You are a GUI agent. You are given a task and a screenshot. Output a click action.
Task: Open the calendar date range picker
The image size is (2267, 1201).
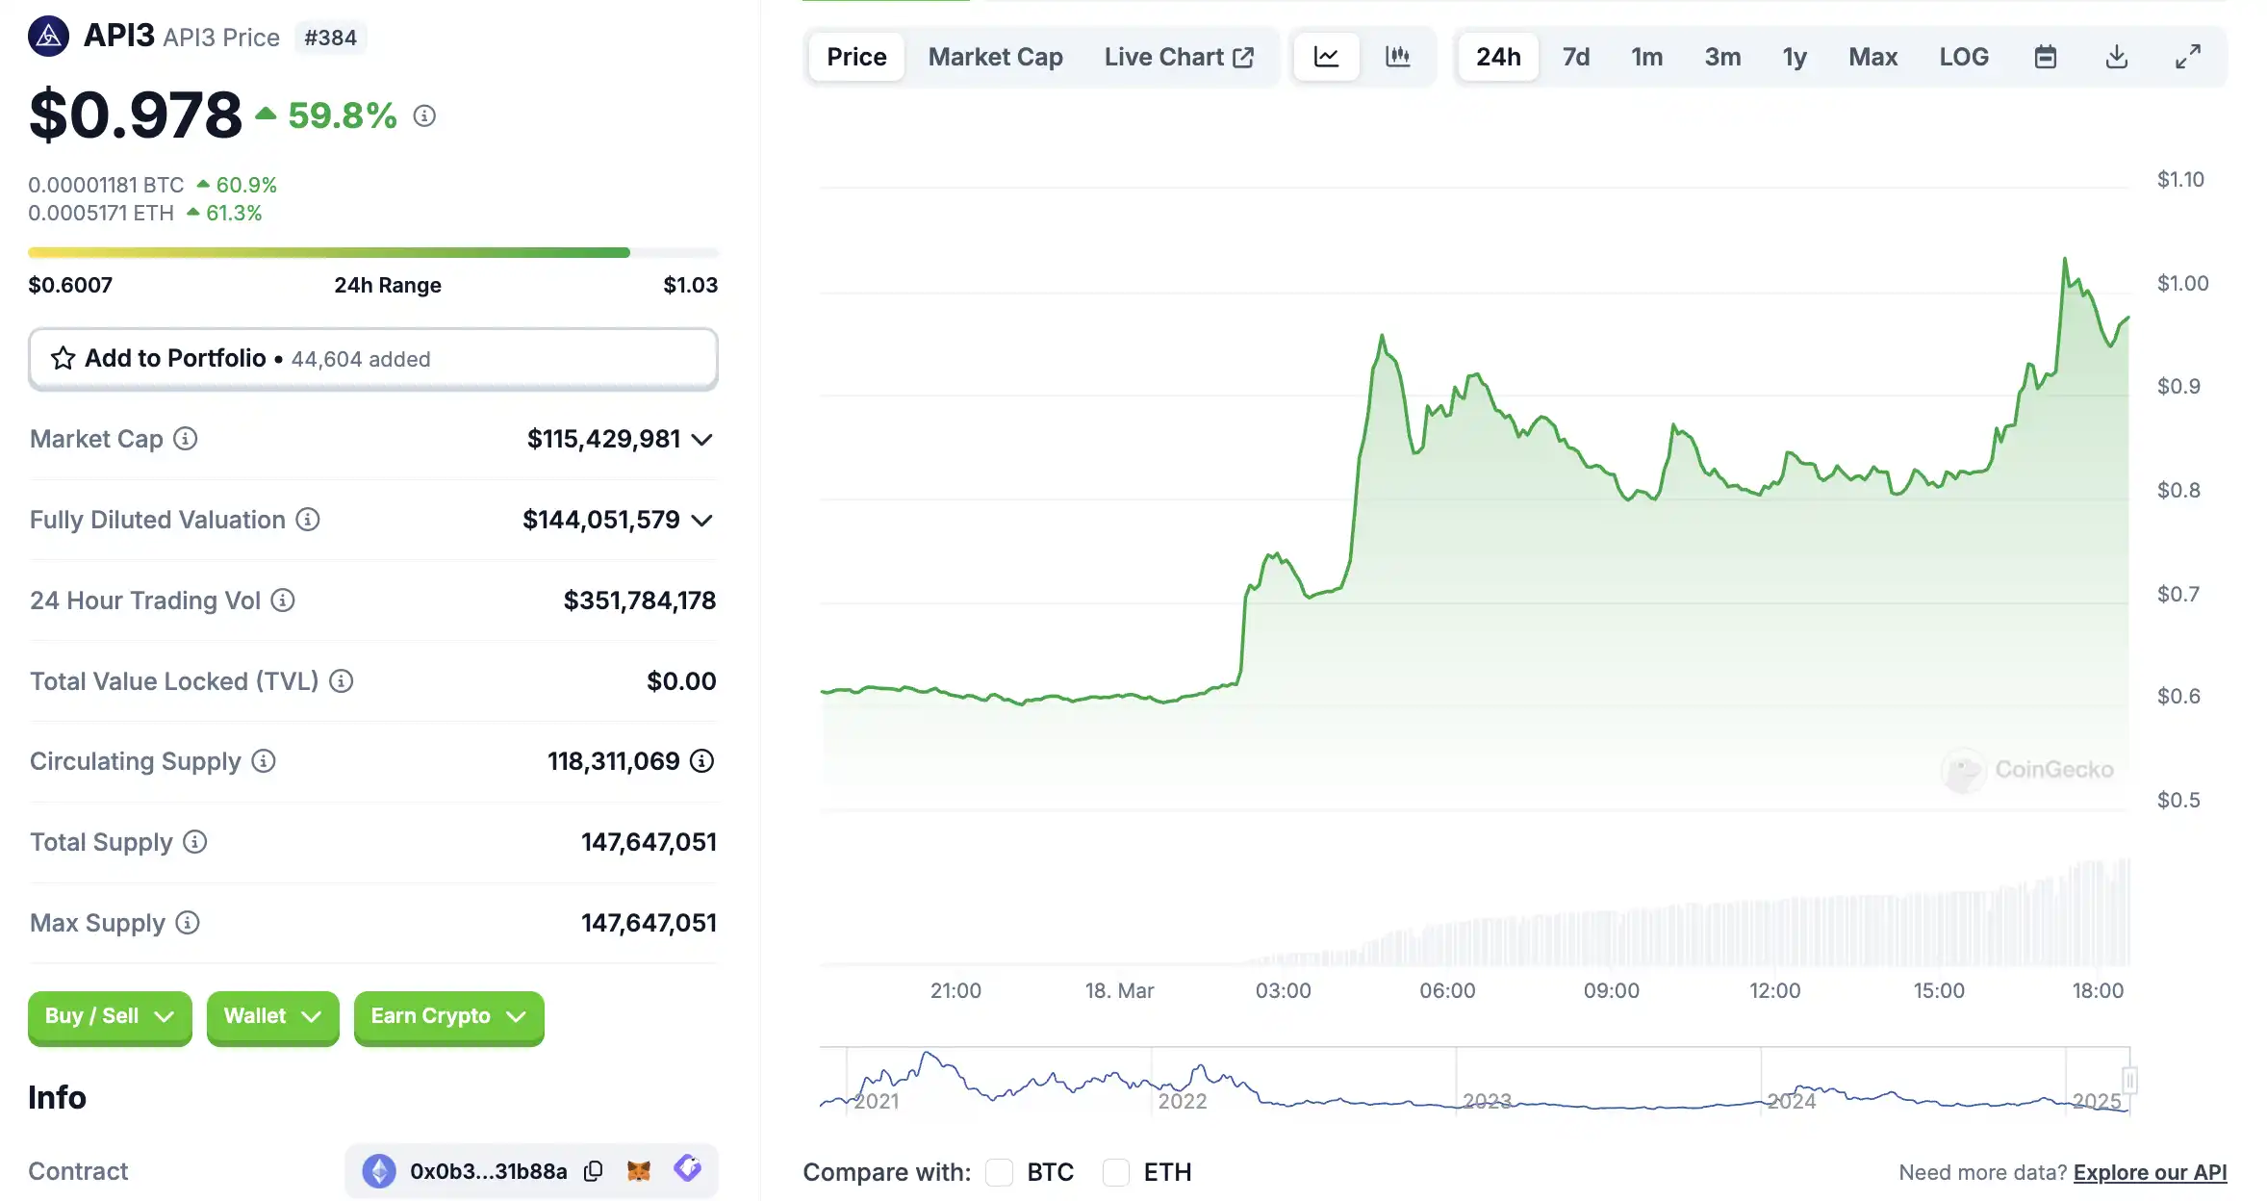[x=2046, y=57]
